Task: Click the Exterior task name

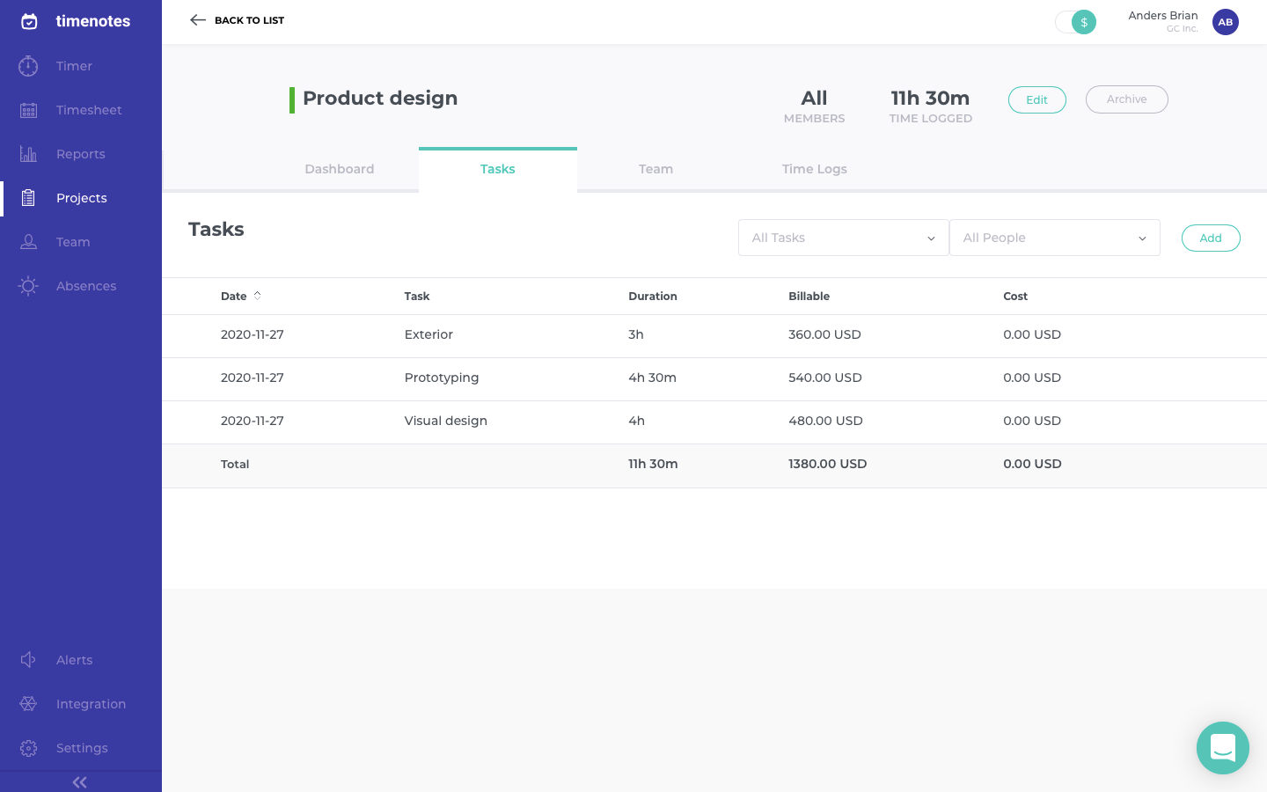Action: (428, 334)
